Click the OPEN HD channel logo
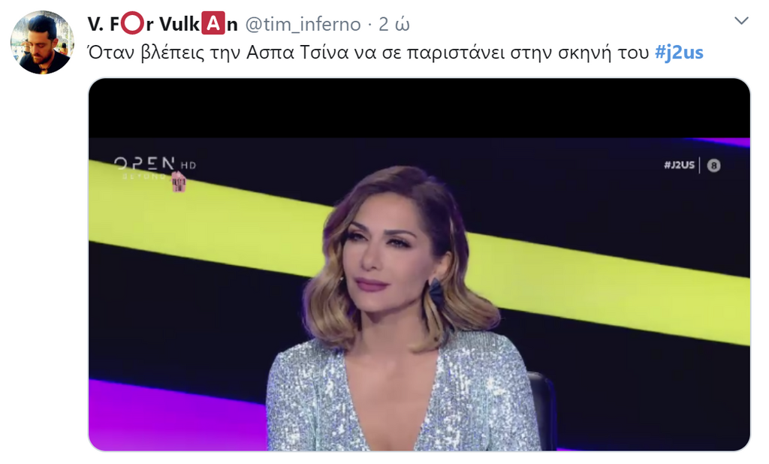Screen dimensions: 769x464 pyautogui.click(x=155, y=167)
